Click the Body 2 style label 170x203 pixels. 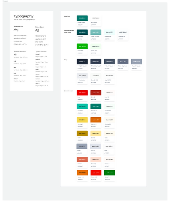[38, 59]
